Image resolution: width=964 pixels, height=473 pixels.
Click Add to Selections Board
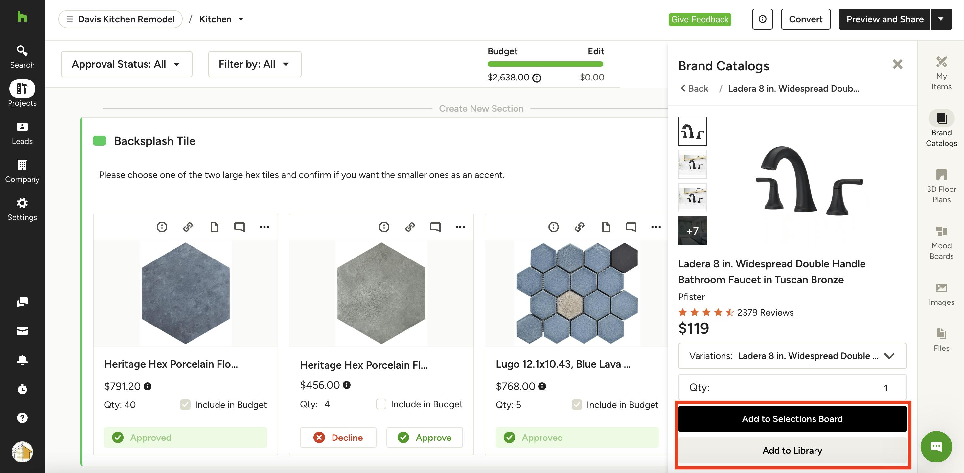(792, 419)
